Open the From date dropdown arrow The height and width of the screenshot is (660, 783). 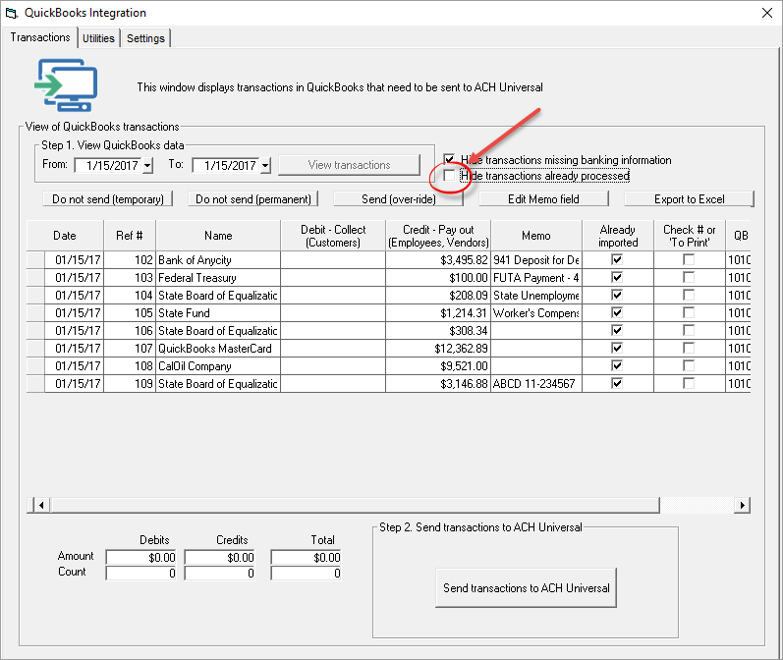click(x=147, y=165)
